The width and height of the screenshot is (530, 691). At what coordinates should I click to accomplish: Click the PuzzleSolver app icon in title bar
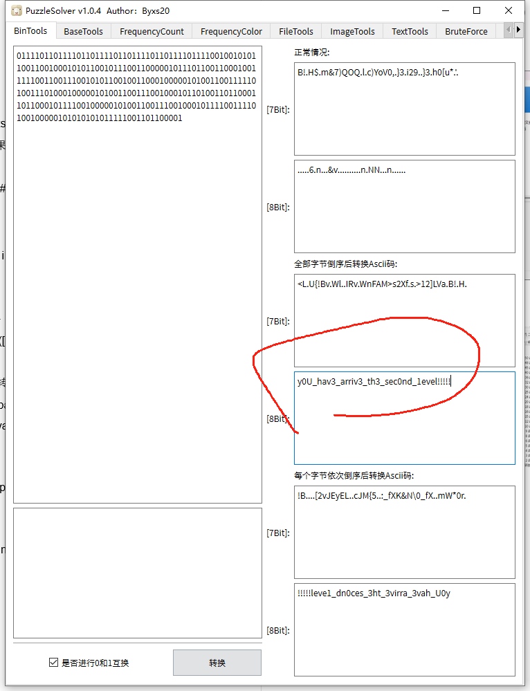(17, 11)
